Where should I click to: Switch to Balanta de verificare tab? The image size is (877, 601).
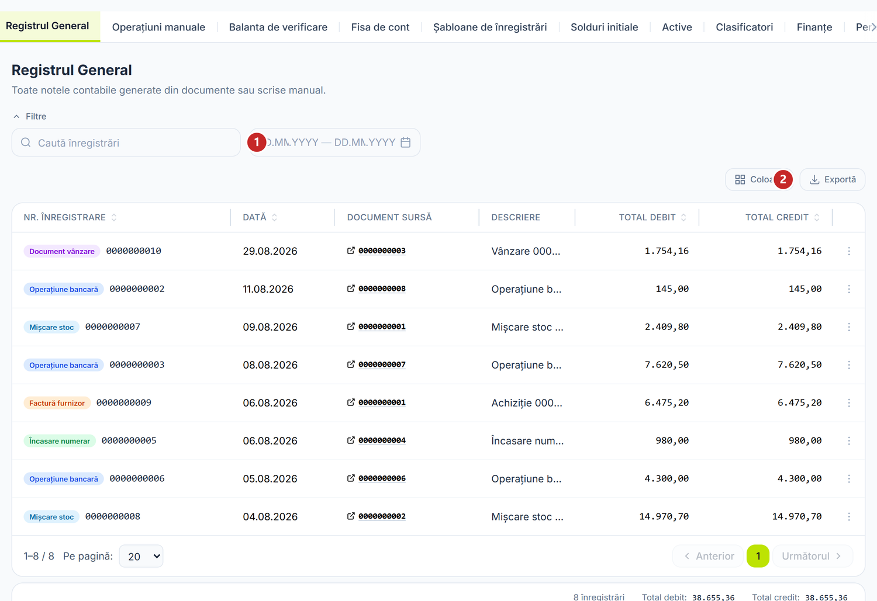(x=278, y=27)
